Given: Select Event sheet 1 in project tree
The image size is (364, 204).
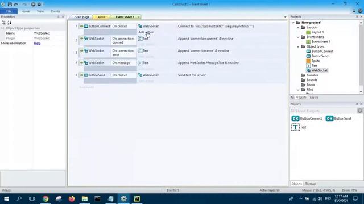Looking at the screenshot, I should pyautogui.click(x=321, y=42).
